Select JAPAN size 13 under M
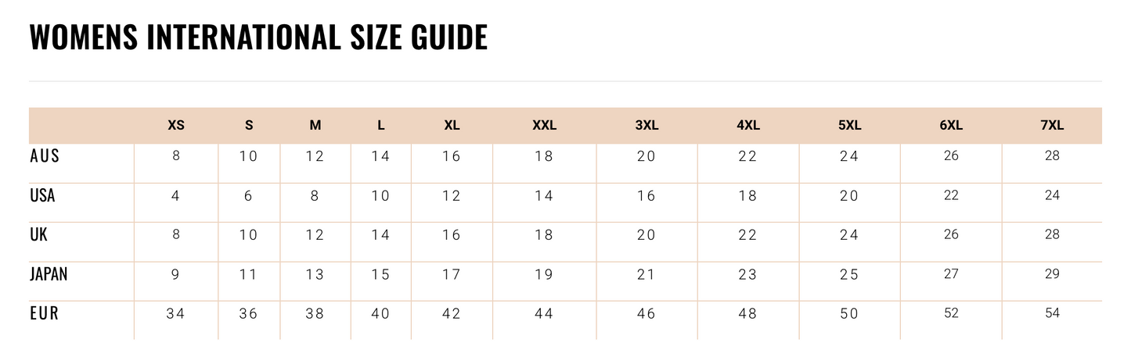The image size is (1131, 357). point(315,274)
